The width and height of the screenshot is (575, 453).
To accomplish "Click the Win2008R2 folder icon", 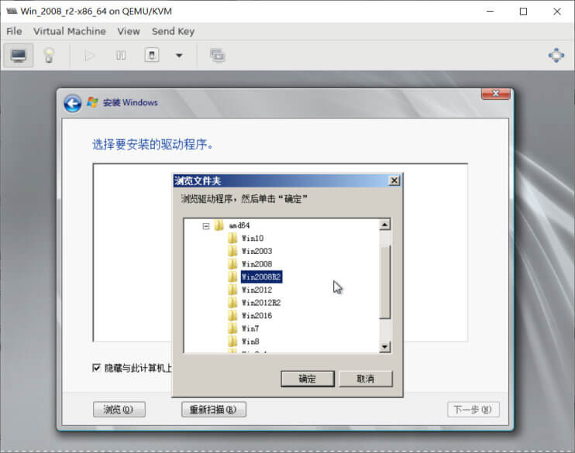I will (x=232, y=276).
